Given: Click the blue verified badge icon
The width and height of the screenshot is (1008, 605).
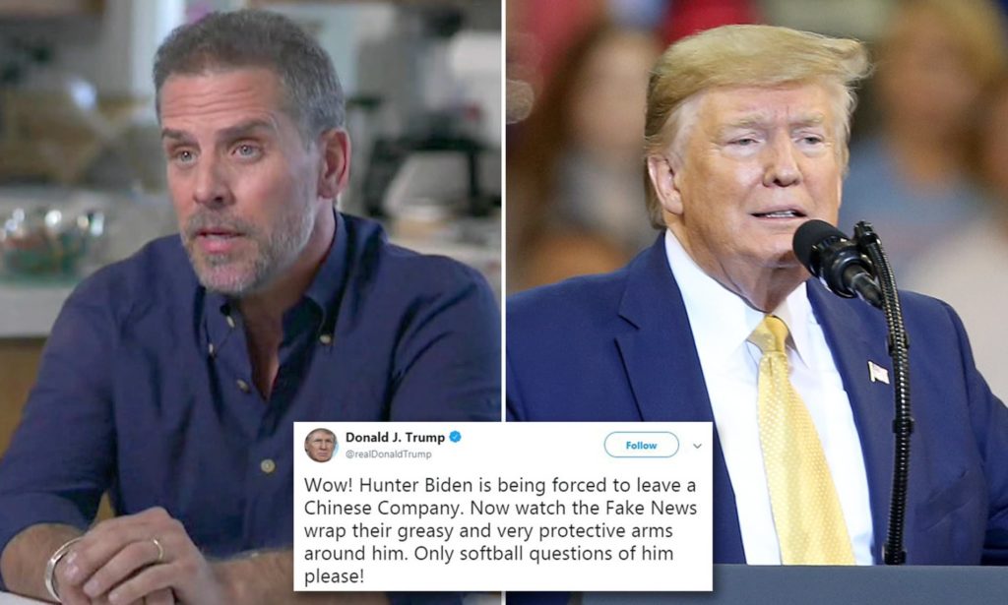Looking at the screenshot, I should [455, 438].
